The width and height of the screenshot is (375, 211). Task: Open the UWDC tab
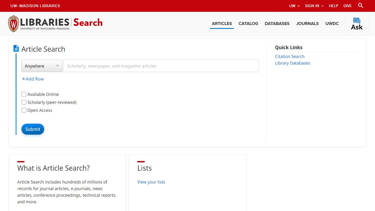point(332,24)
